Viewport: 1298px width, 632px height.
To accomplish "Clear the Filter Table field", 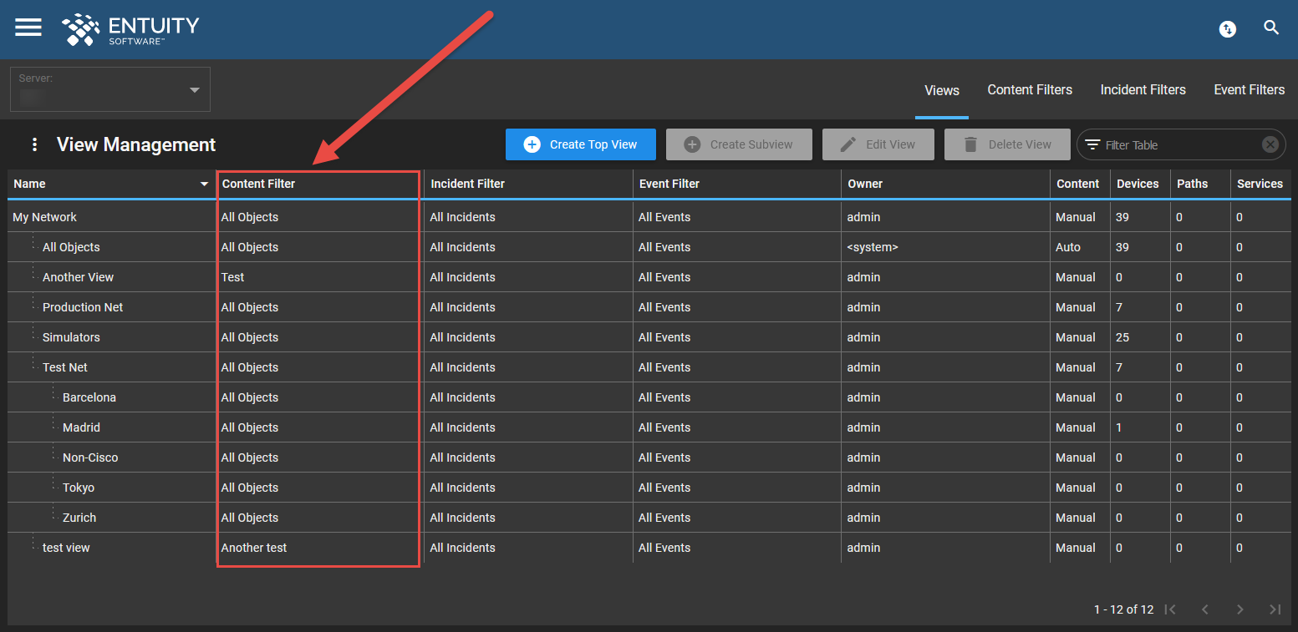I will click(x=1270, y=144).
